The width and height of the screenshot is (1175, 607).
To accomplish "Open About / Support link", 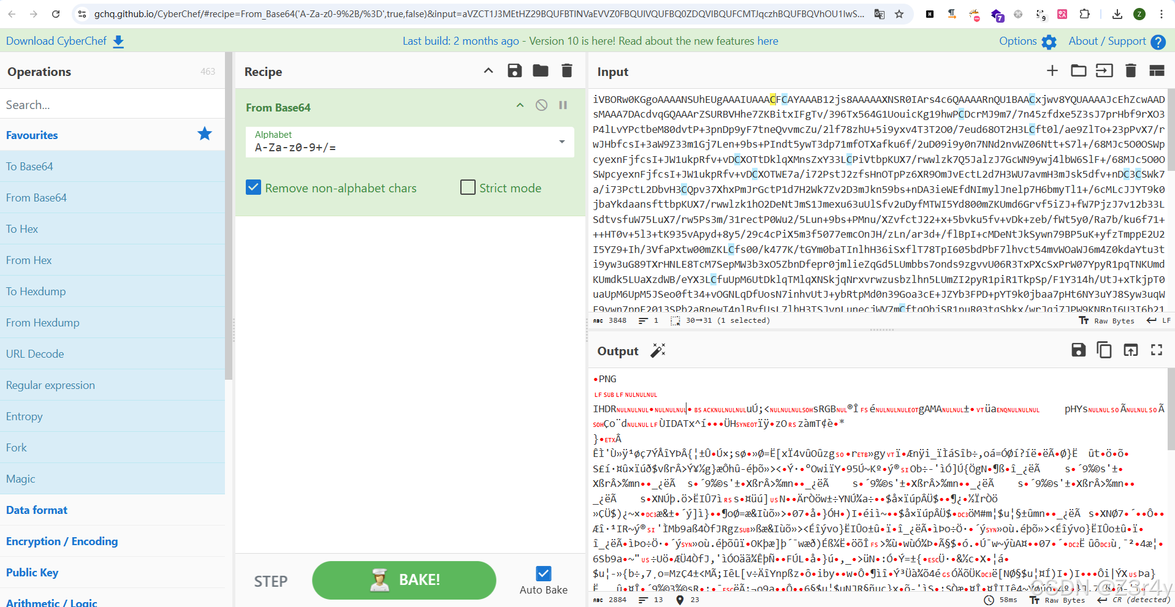I will (x=1117, y=41).
